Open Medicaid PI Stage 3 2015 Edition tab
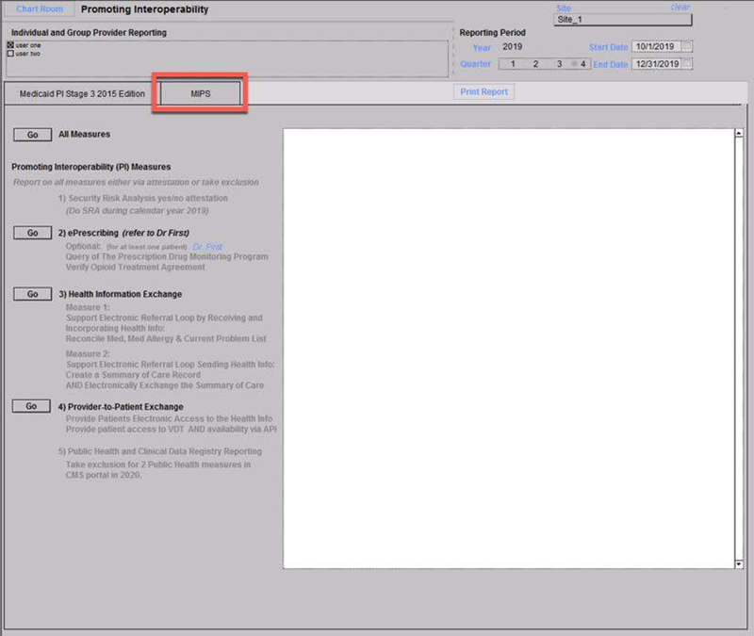This screenshot has height=636, width=754. (x=82, y=94)
